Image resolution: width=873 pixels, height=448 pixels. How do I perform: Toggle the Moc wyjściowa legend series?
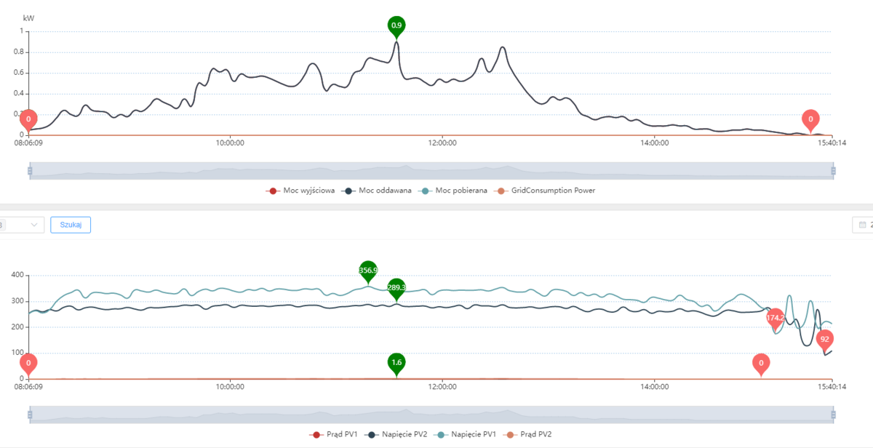tap(302, 191)
